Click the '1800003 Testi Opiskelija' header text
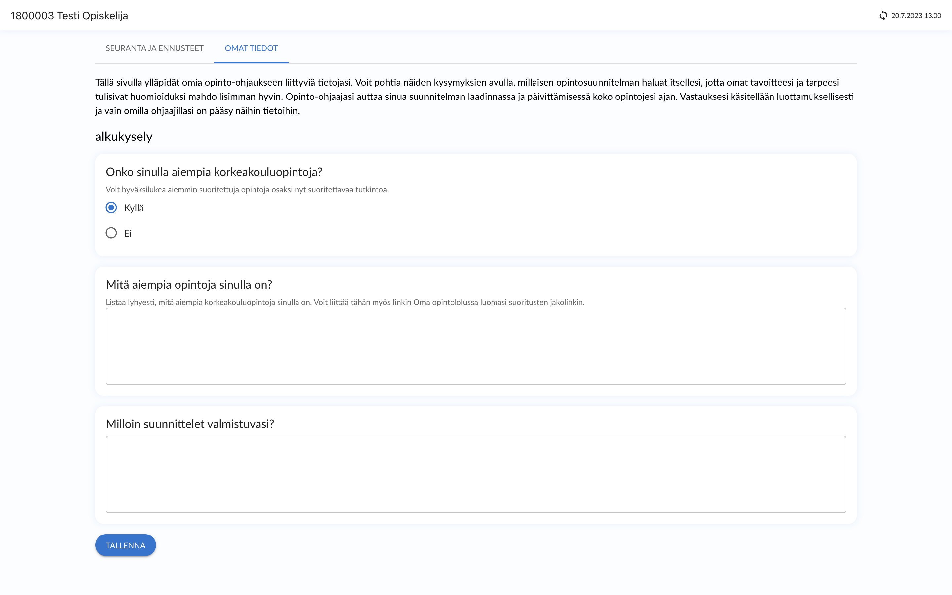The height and width of the screenshot is (595, 952). tap(69, 15)
